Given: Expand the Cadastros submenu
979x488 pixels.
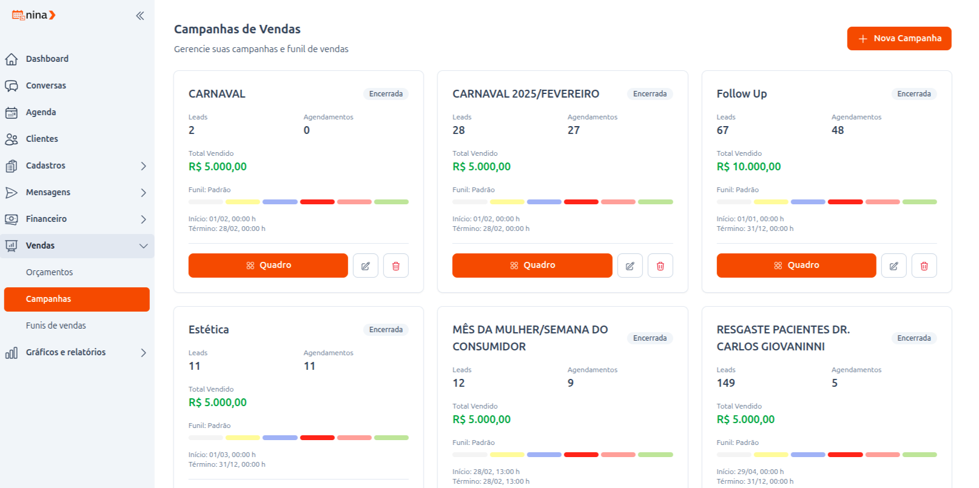Looking at the screenshot, I should tap(143, 165).
